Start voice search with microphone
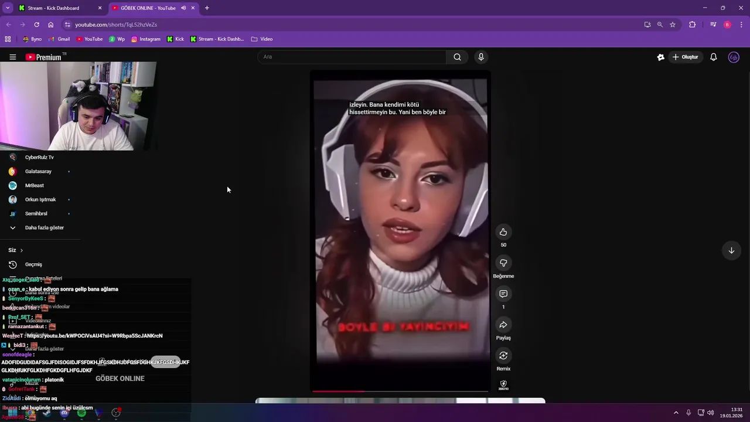 (481, 57)
